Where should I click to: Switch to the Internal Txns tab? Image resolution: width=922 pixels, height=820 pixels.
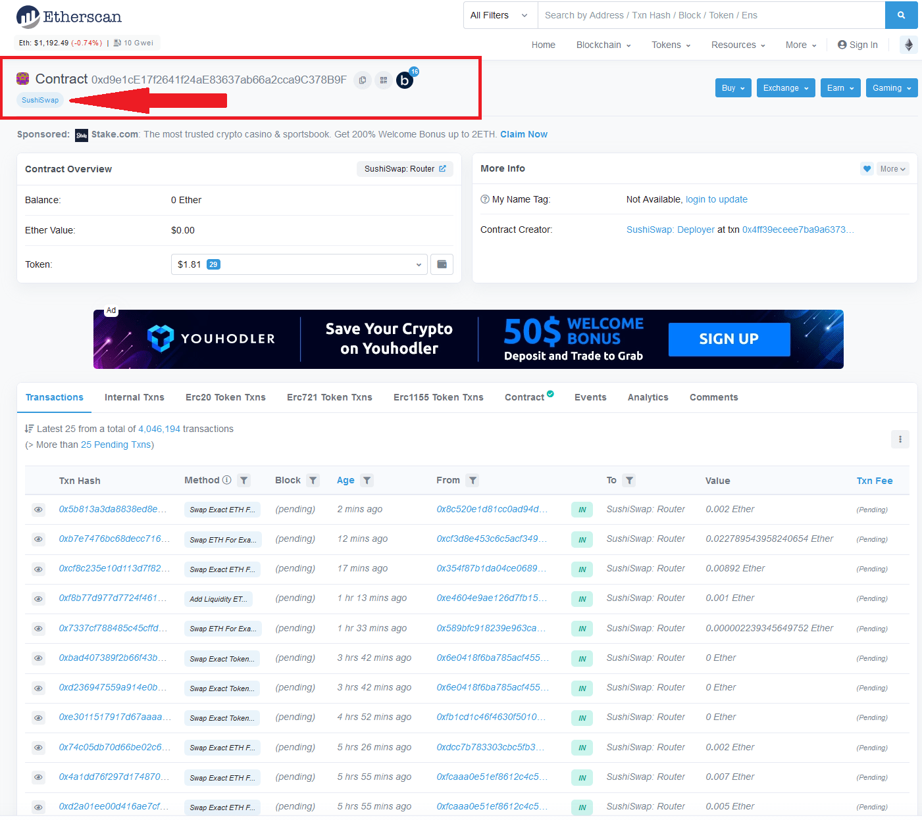134,397
